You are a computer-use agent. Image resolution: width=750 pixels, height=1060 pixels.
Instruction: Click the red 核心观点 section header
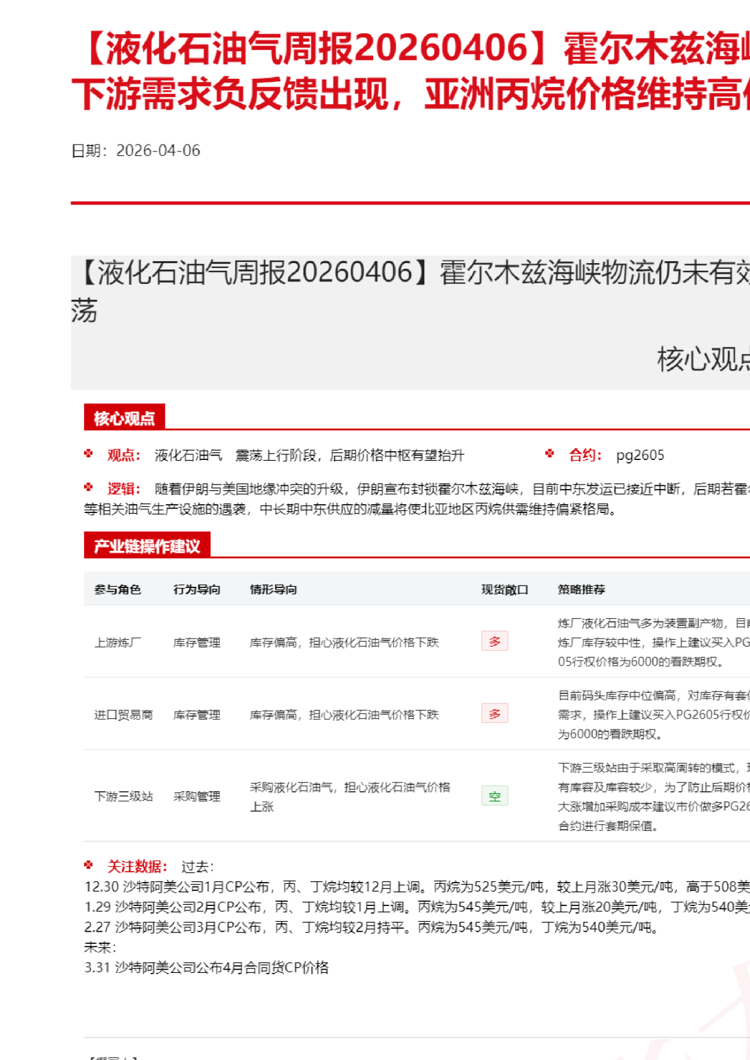[x=124, y=417]
